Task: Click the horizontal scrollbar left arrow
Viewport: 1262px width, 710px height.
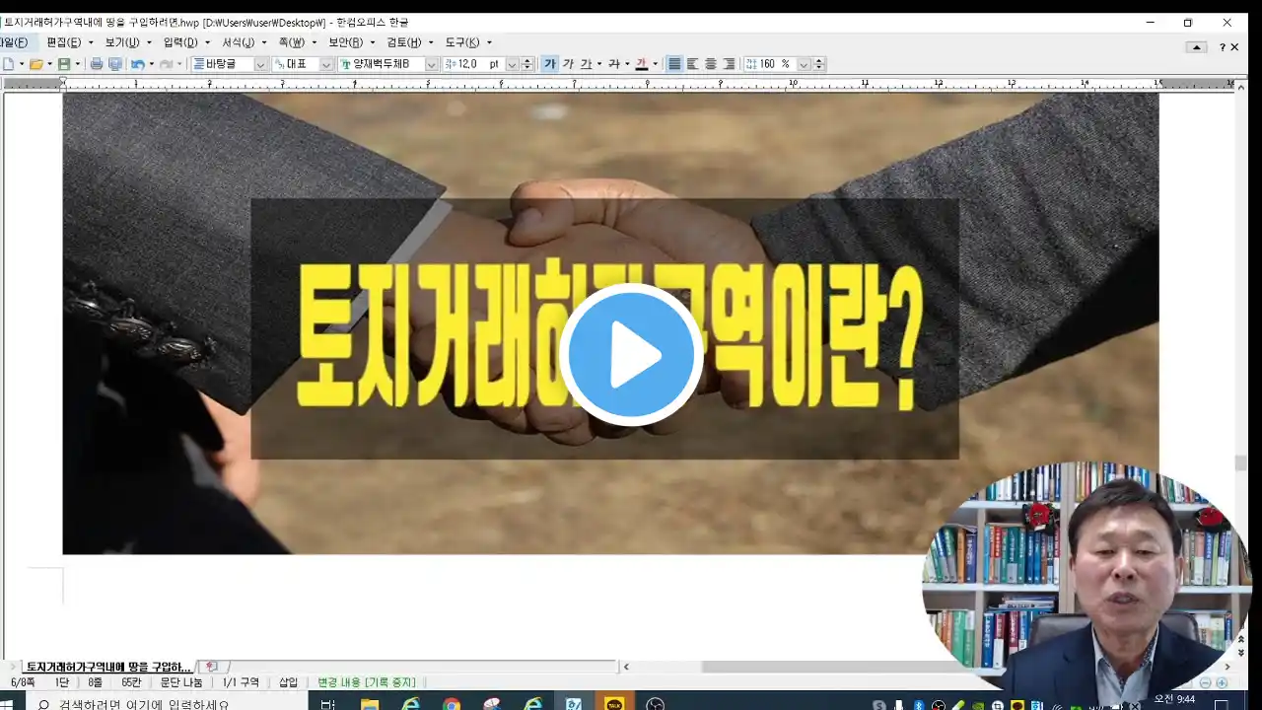Action: (x=625, y=667)
